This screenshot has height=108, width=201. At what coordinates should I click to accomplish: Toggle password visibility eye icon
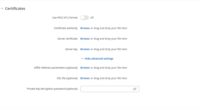[x=135, y=89]
